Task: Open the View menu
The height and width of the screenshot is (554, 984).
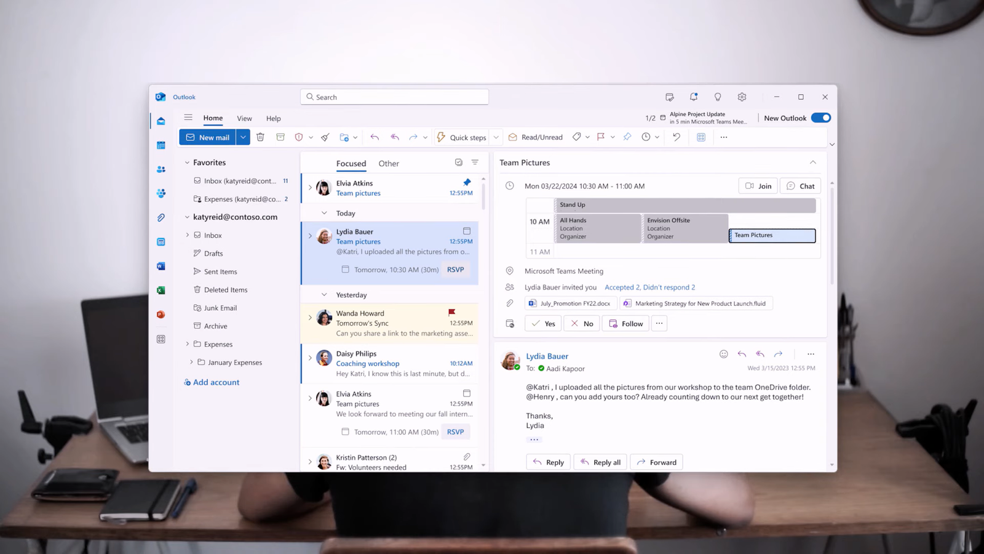Action: click(x=244, y=118)
